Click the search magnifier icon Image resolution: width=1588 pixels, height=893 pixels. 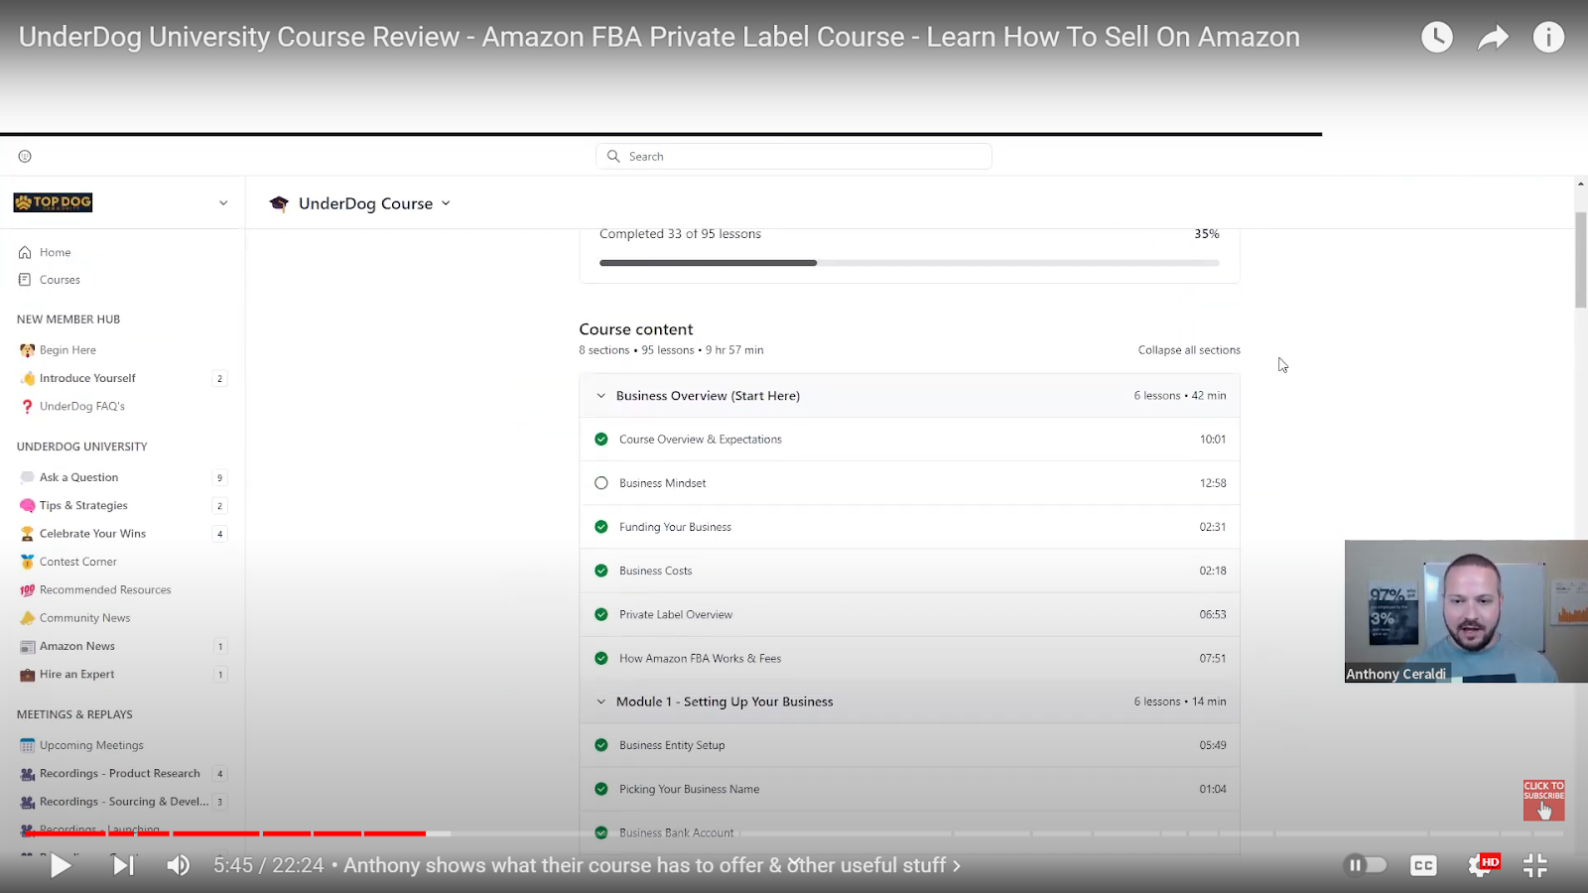pos(613,157)
